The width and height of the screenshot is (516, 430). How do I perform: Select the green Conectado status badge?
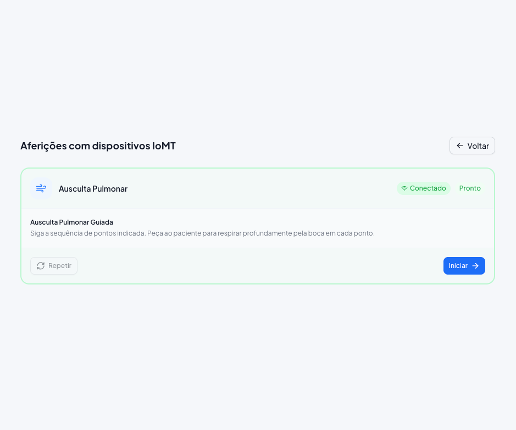[x=424, y=188]
